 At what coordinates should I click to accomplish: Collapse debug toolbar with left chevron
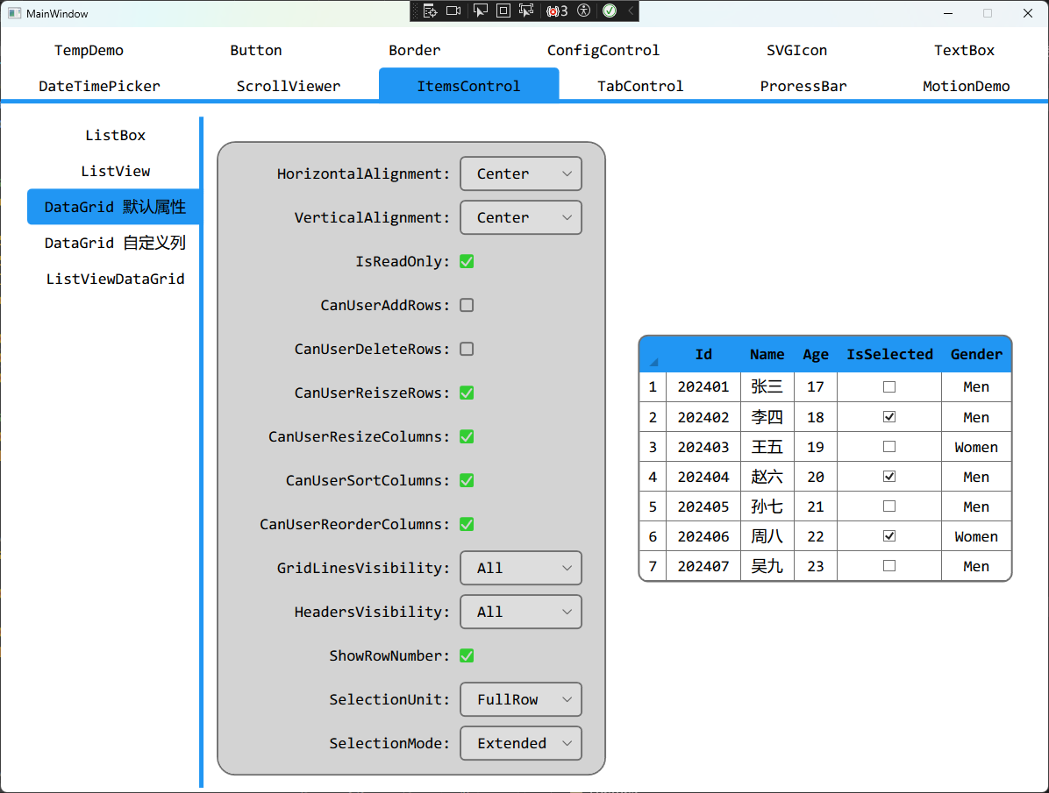coord(631,11)
